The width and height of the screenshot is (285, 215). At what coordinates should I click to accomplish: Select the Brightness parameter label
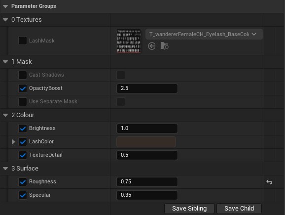tap(42, 129)
